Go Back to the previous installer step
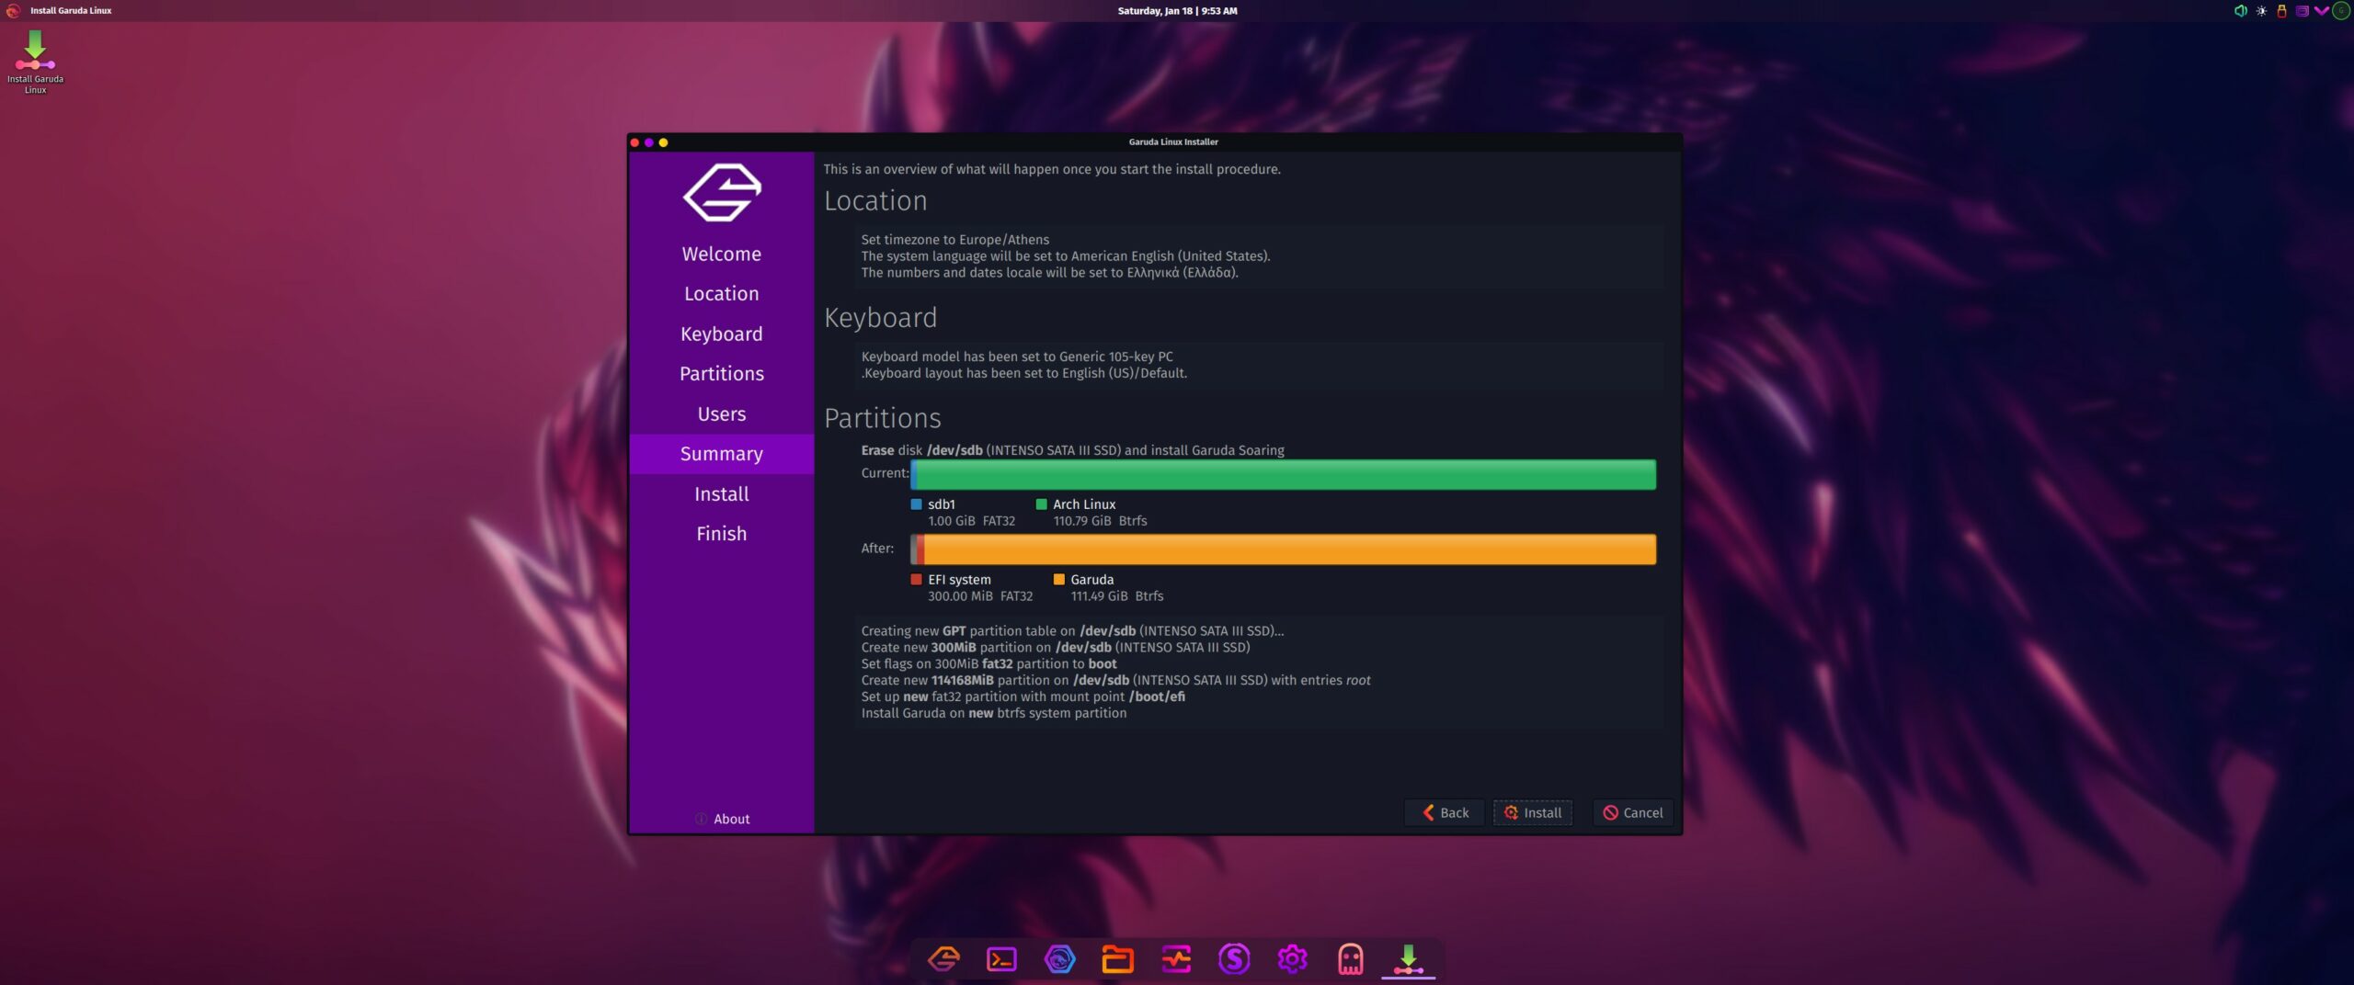This screenshot has height=985, width=2354. tap(1445, 812)
